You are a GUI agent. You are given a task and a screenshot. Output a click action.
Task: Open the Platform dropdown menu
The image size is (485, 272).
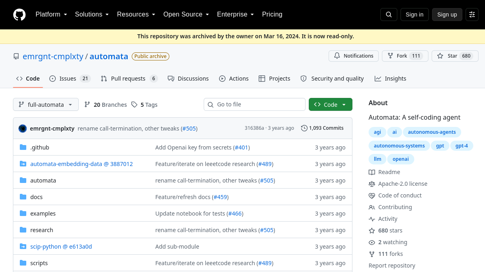tap(51, 15)
